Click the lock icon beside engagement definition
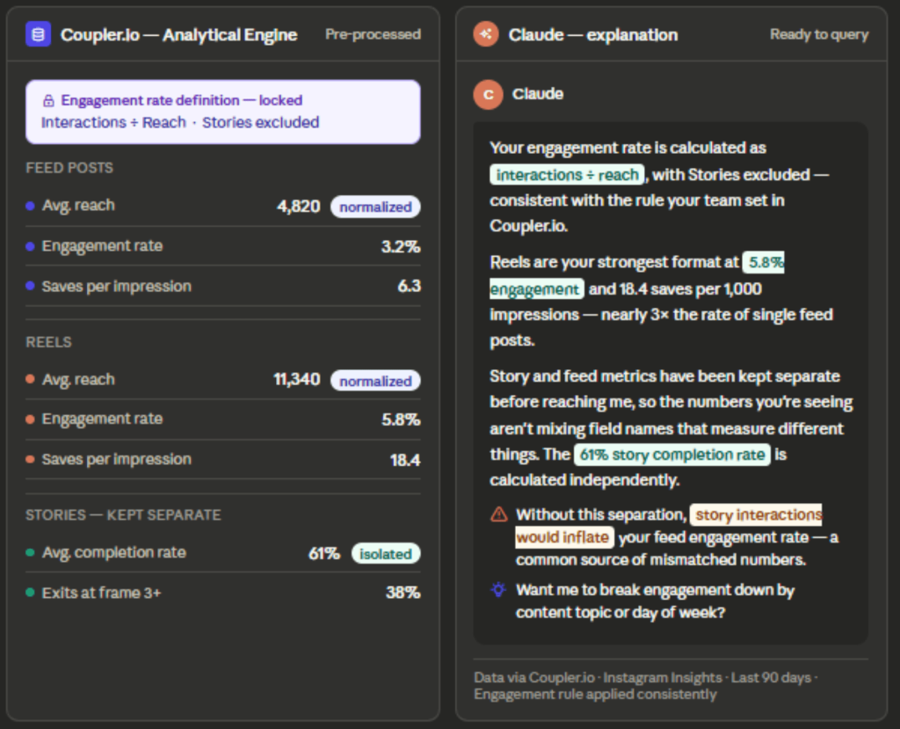 tap(49, 100)
